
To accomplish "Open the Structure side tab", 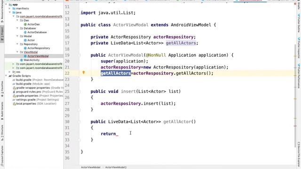I will pyautogui.click(x=2, y=132).
